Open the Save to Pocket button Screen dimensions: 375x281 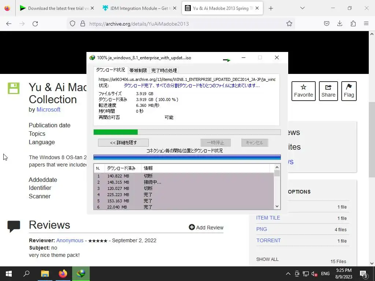click(327, 23)
